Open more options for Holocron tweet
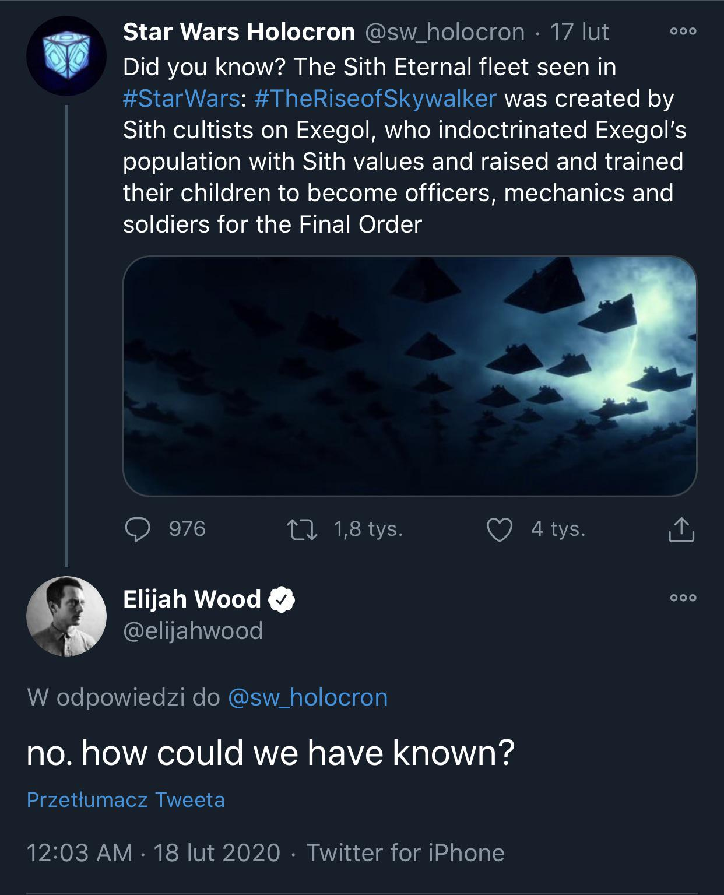This screenshot has width=724, height=895. (x=683, y=32)
